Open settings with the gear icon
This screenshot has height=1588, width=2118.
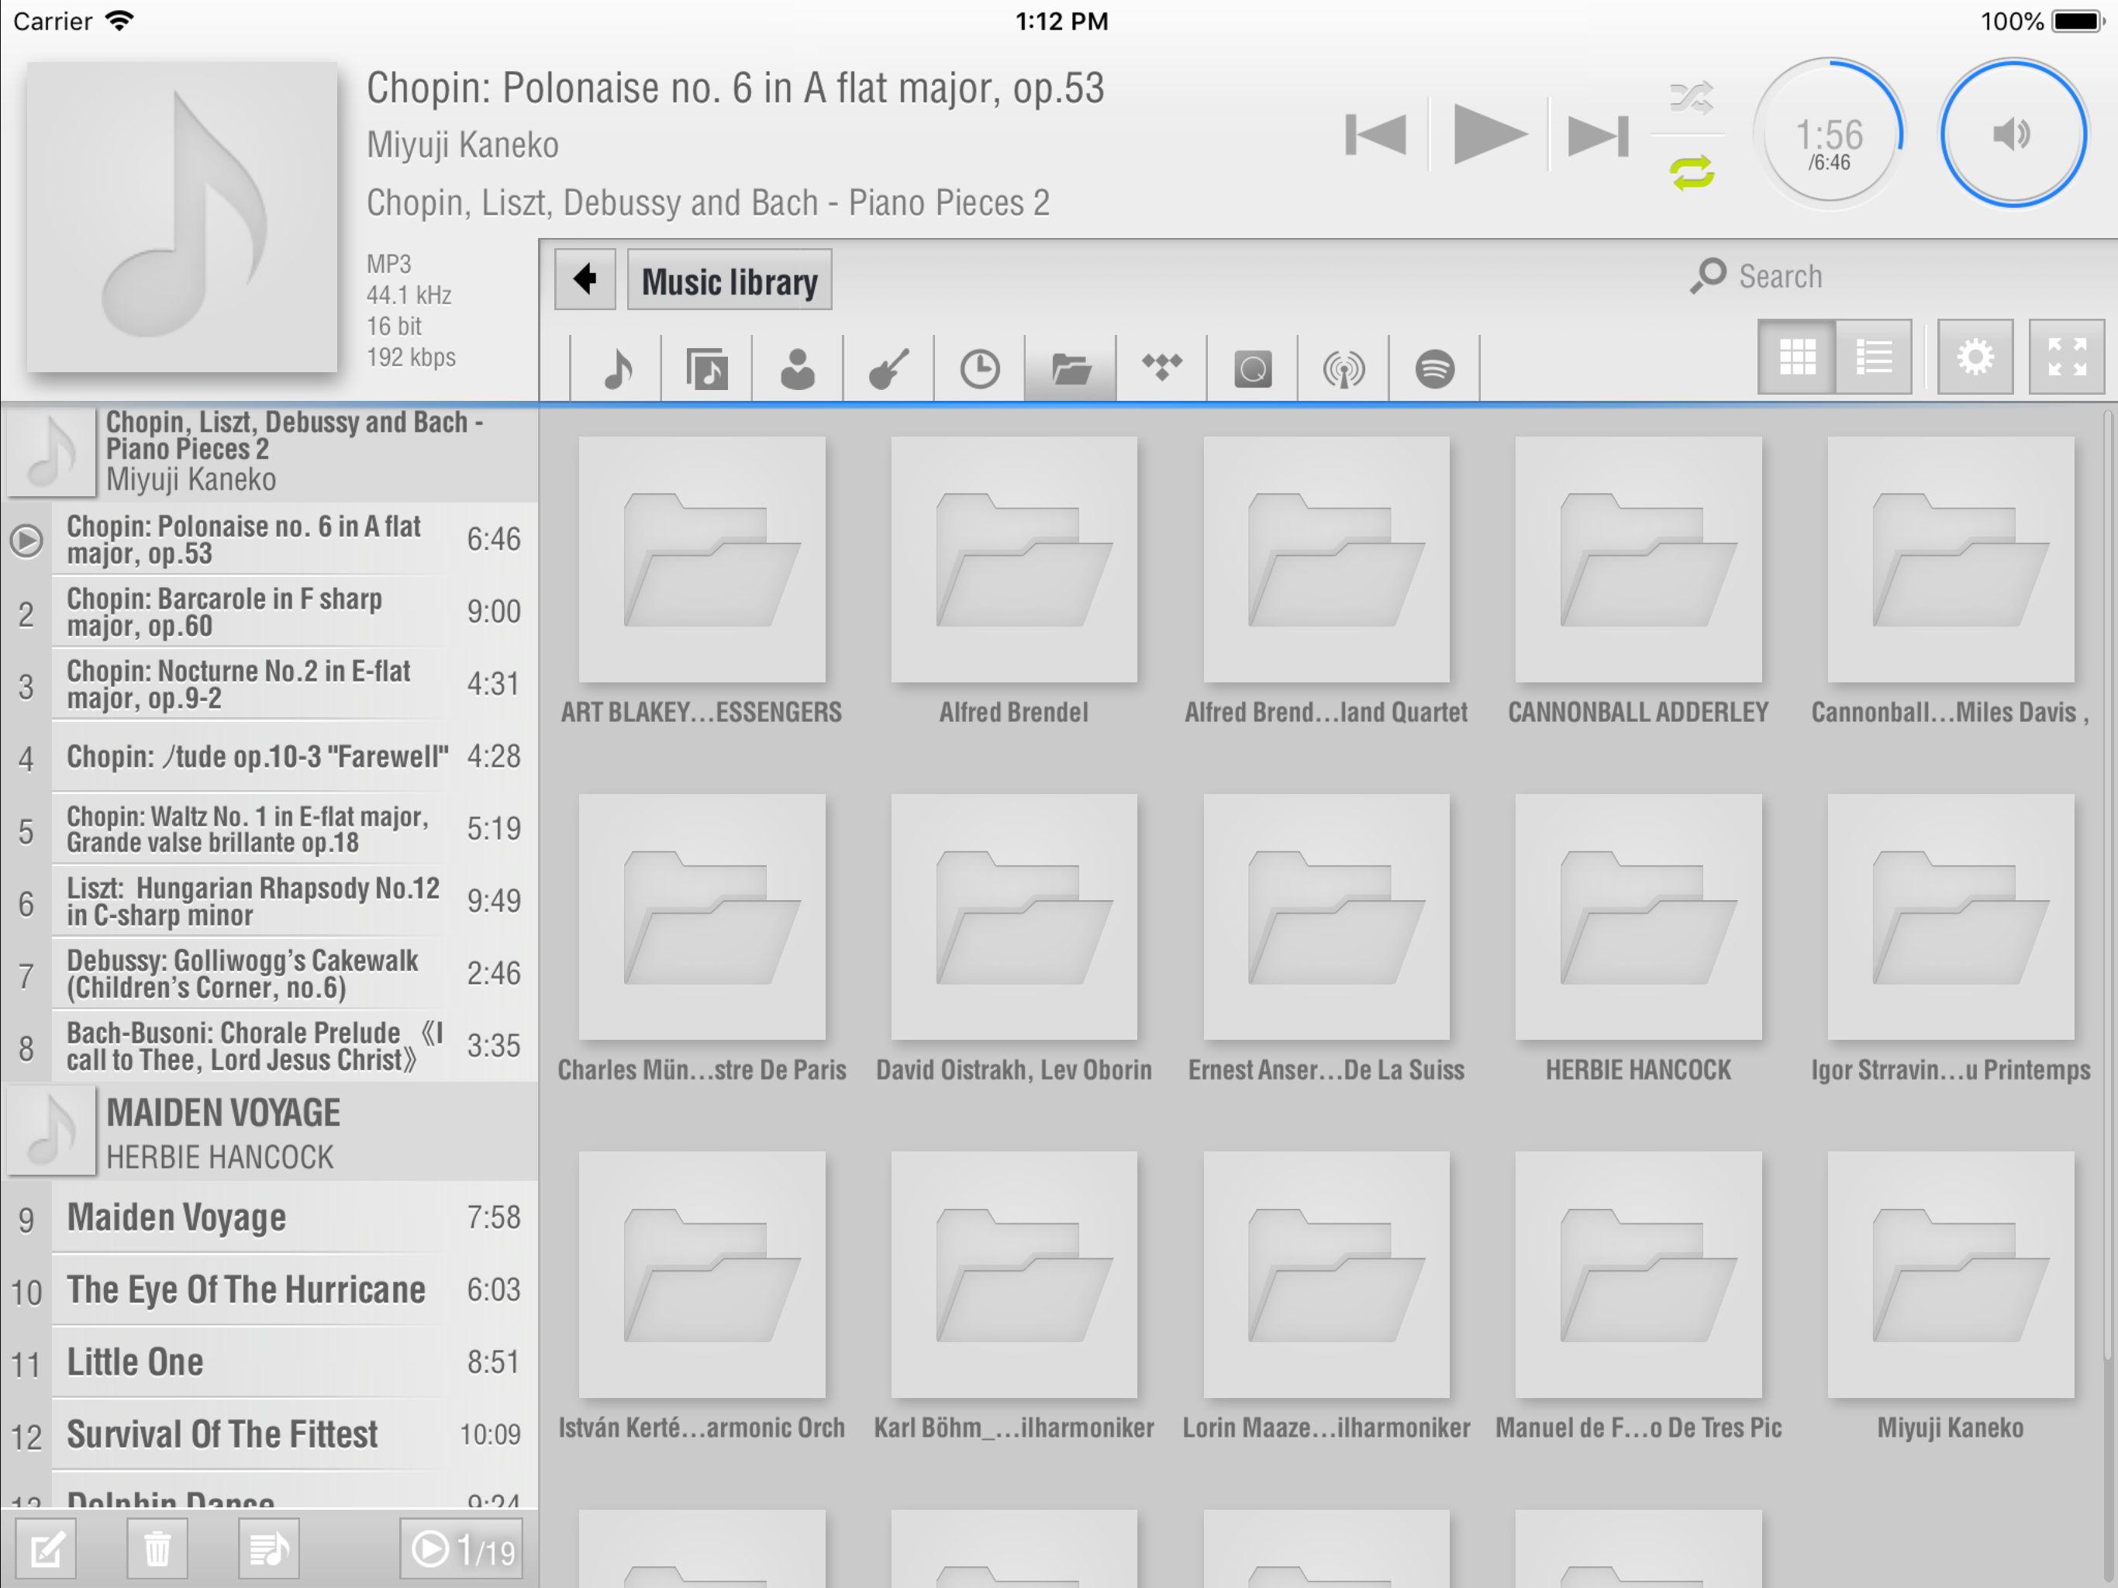tap(1975, 357)
